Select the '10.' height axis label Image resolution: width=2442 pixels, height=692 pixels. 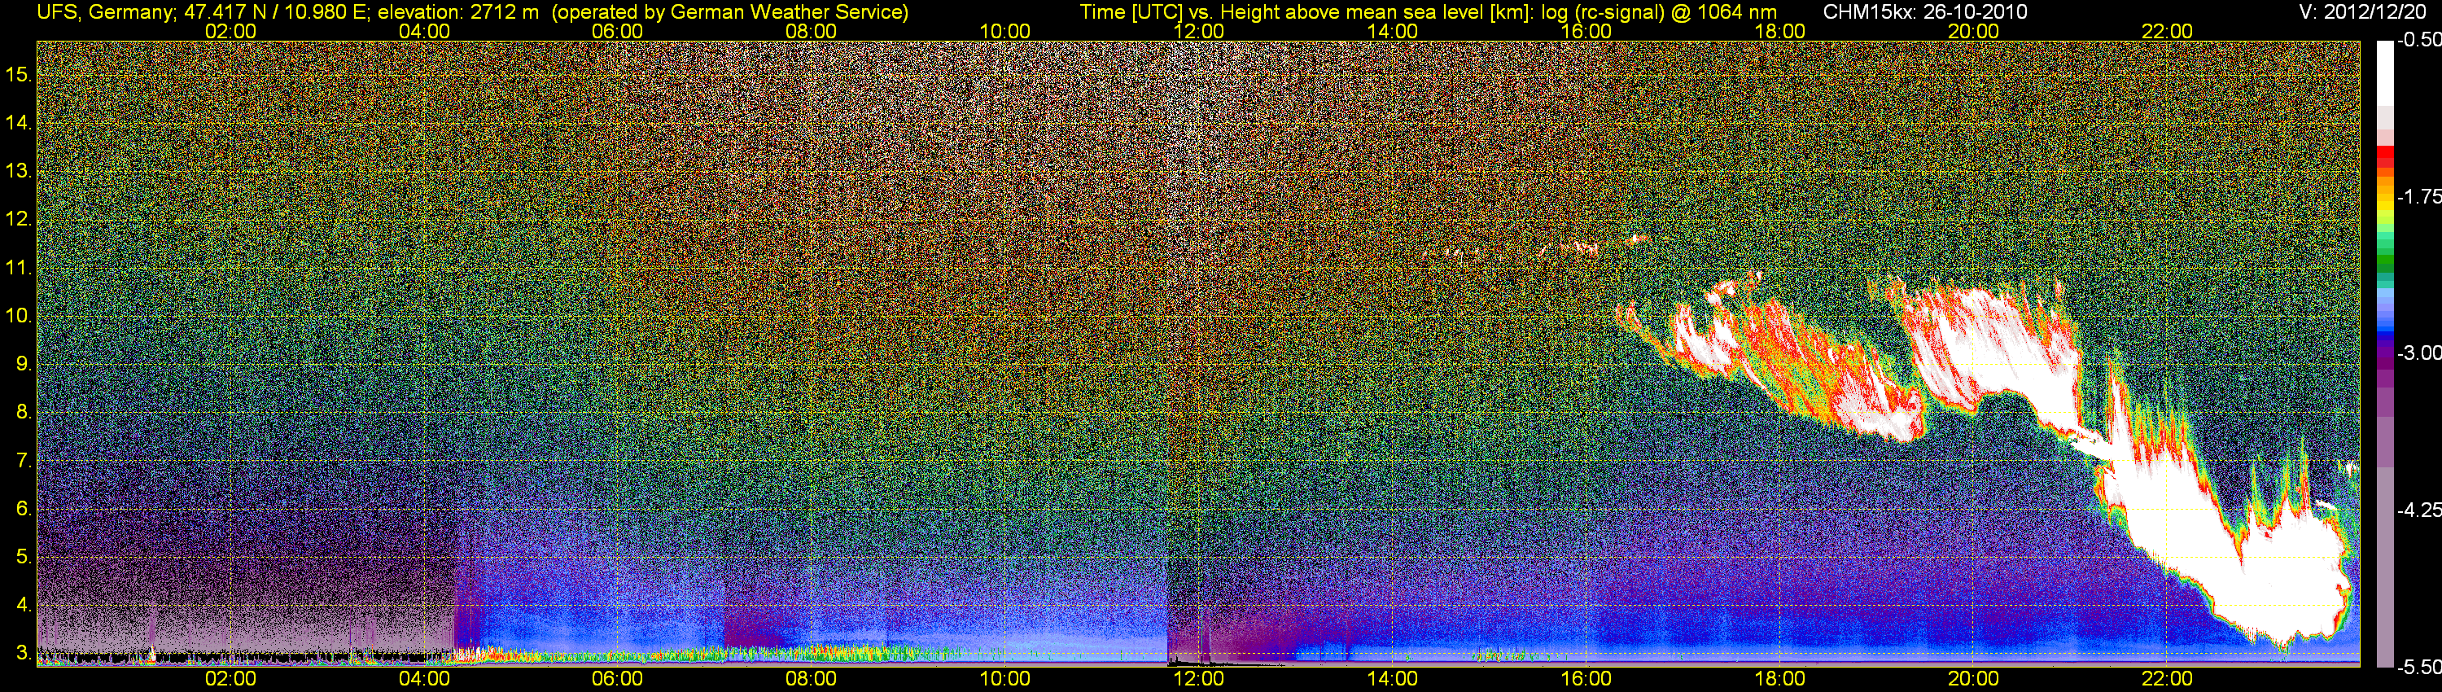19,316
